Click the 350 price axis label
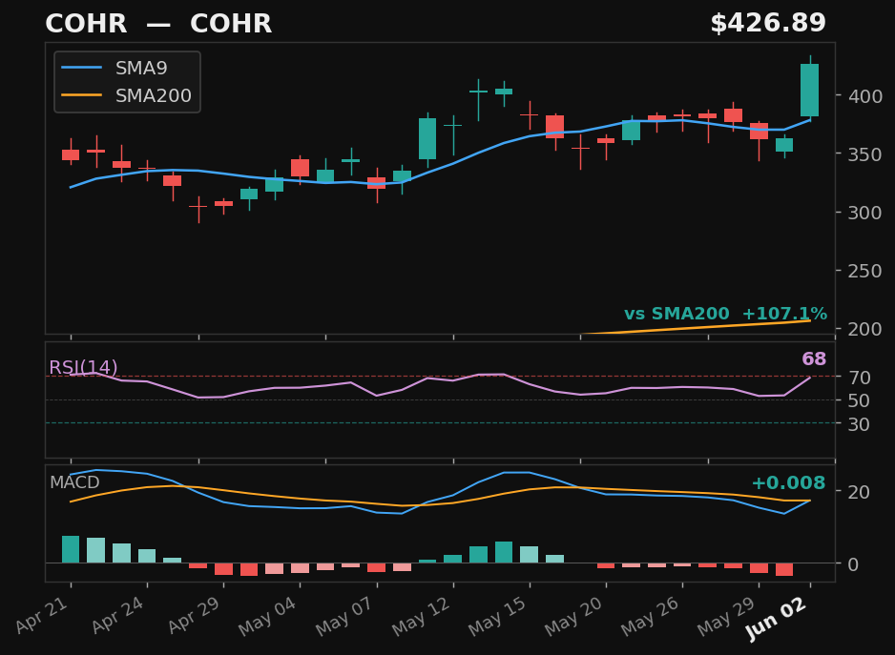The height and width of the screenshot is (655, 895). [864, 154]
